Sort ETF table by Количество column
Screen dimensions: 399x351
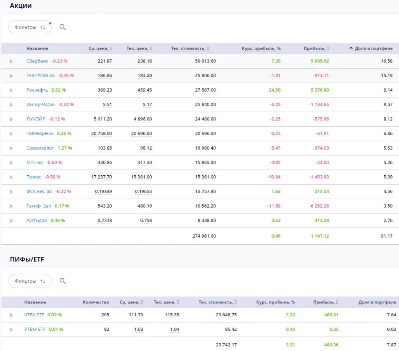coord(96,302)
